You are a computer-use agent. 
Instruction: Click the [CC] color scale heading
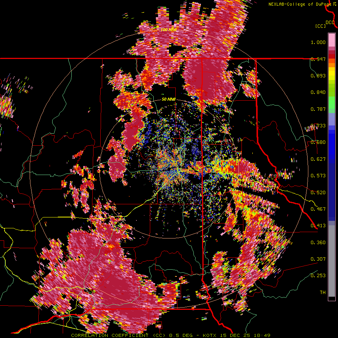pyautogui.click(x=320, y=26)
